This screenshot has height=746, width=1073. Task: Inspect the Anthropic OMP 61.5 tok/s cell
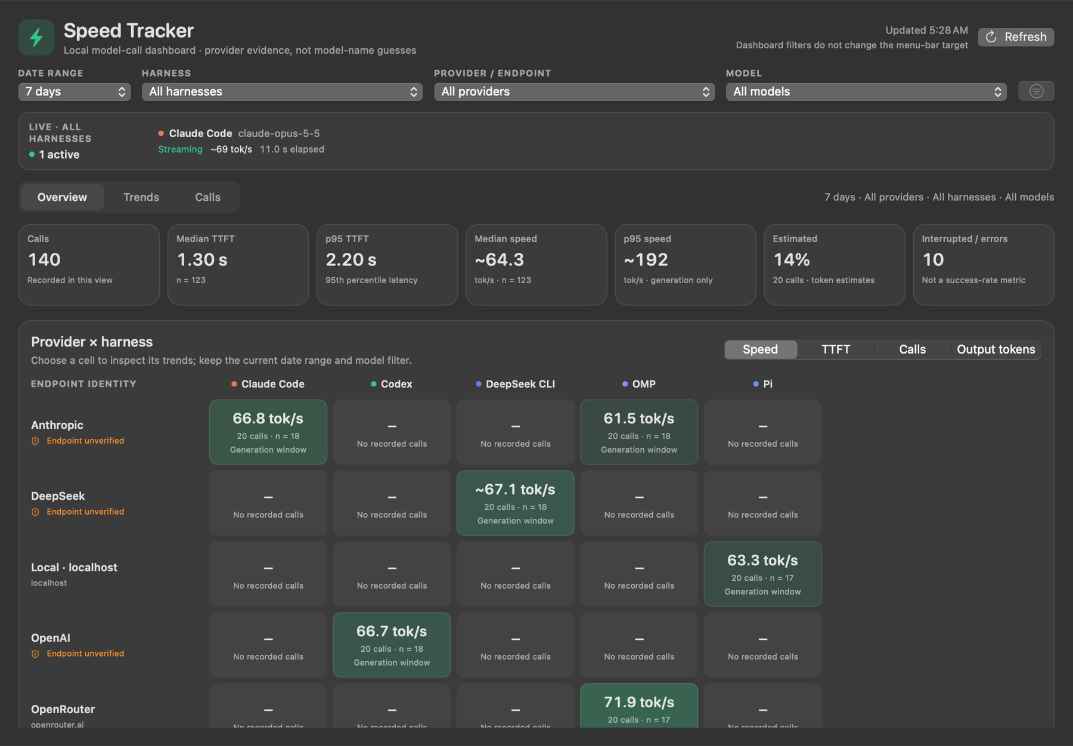pos(639,432)
